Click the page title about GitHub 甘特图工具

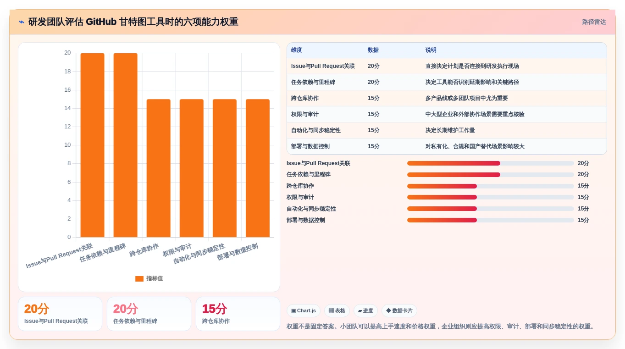pyautogui.click(x=133, y=22)
